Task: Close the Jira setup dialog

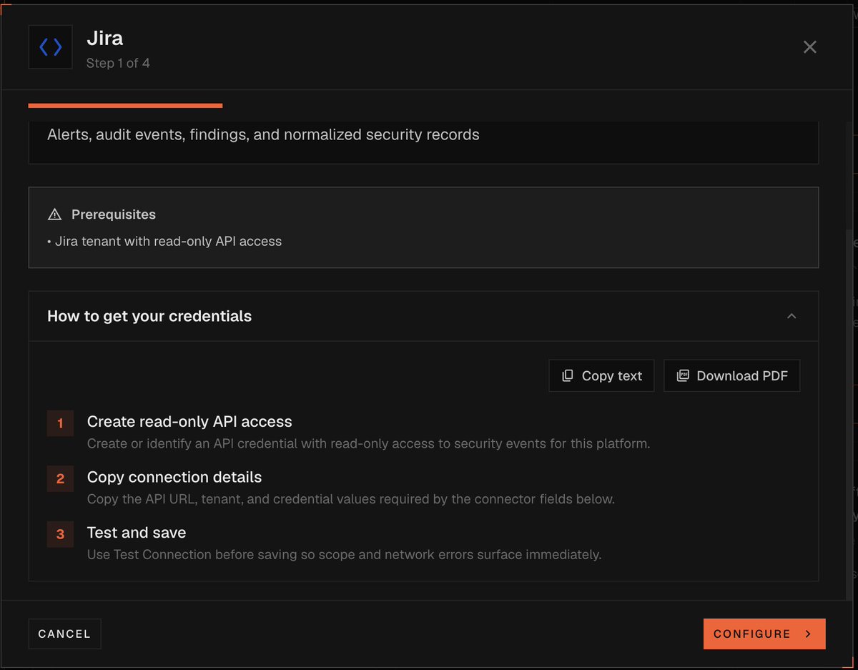Action: [x=809, y=47]
